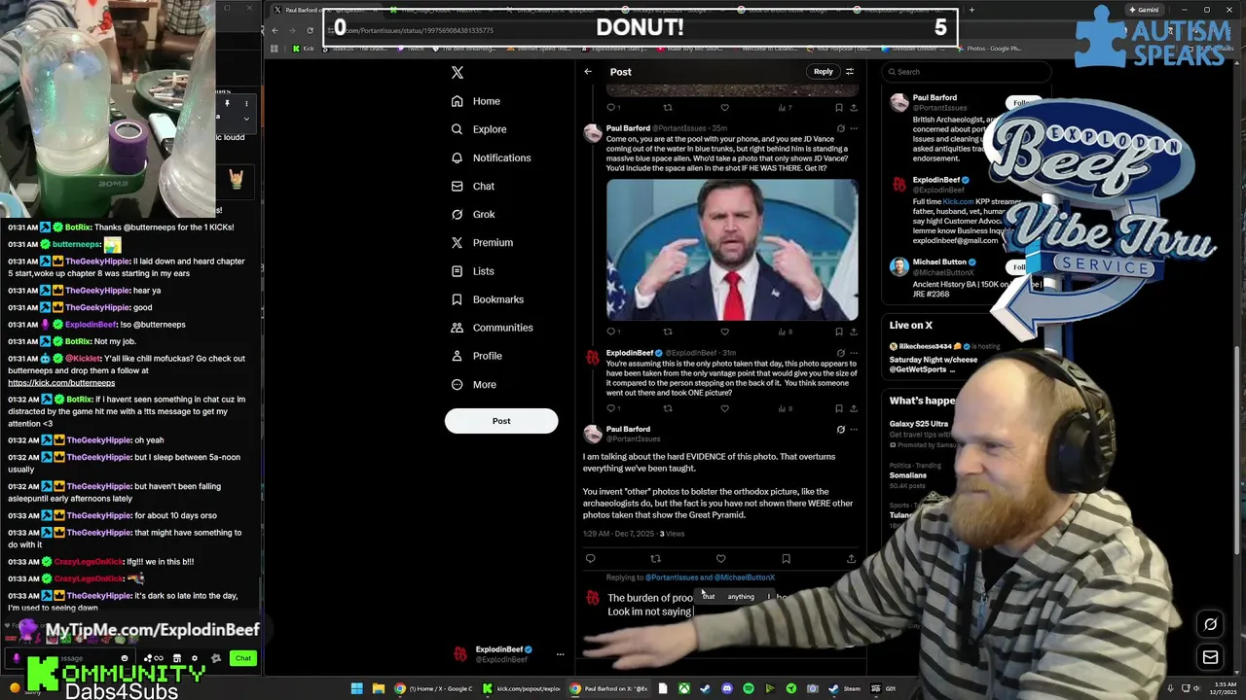Reply to the main Great Pyramid post
This screenshot has width=1246, height=700.
point(590,559)
